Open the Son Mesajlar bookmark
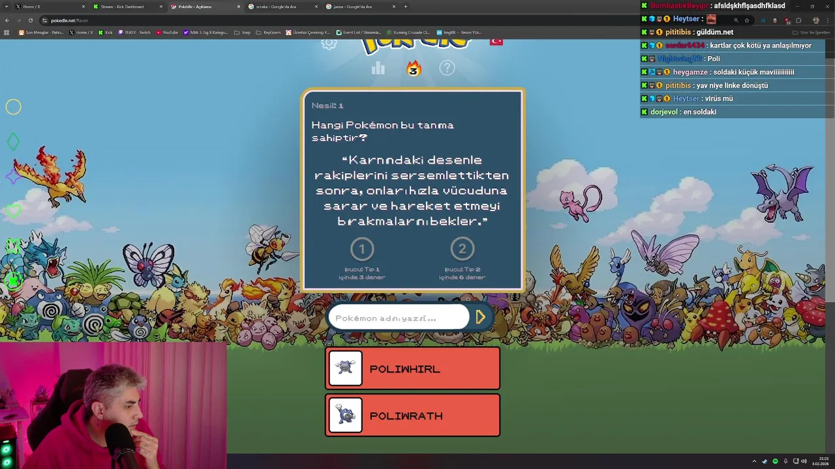This screenshot has width=835, height=469. pos(41,32)
